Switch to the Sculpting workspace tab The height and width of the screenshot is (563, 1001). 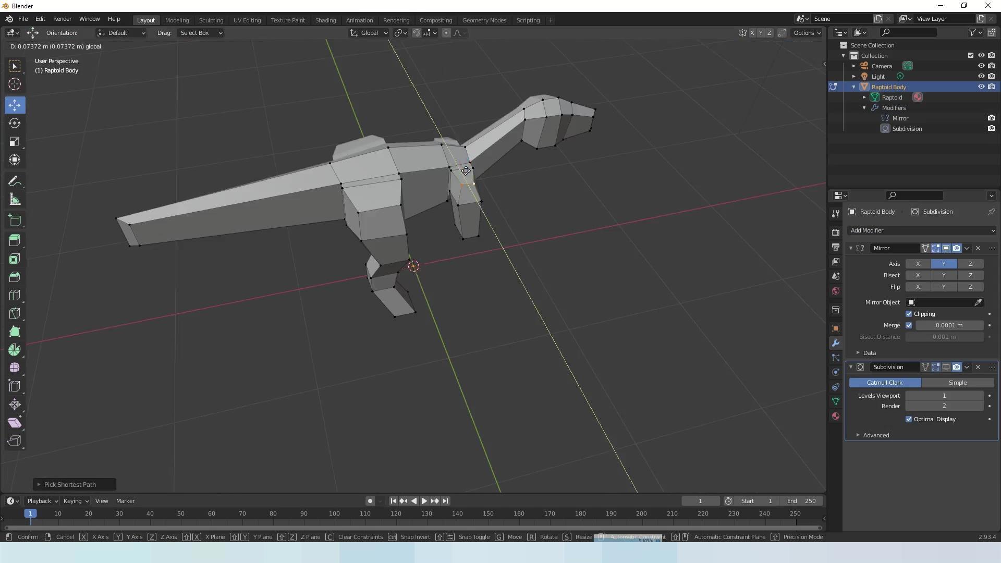[x=211, y=20]
